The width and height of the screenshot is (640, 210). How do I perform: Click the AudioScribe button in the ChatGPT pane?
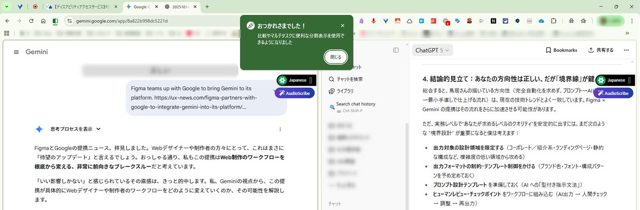click(613, 93)
